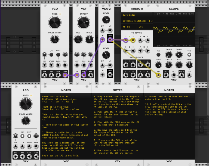Toggle the Scope TRIG button

pos(189,55)
